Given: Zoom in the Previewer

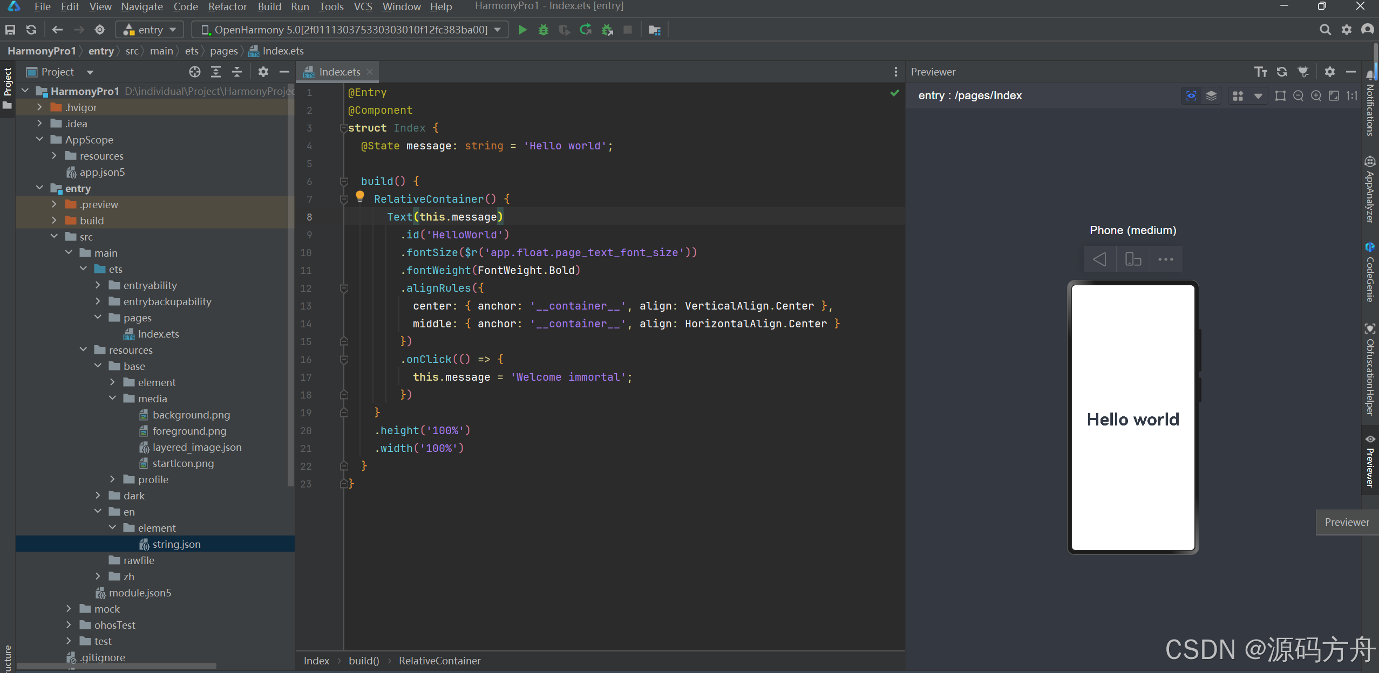Looking at the screenshot, I should point(1316,96).
